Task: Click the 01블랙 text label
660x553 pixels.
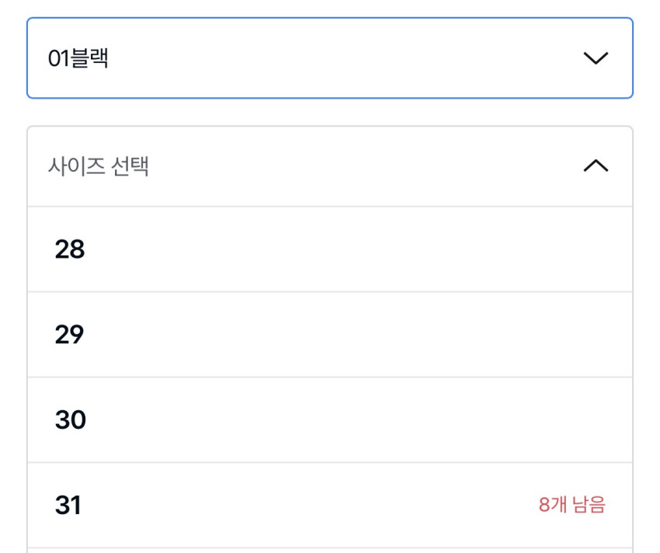Action: [78, 59]
